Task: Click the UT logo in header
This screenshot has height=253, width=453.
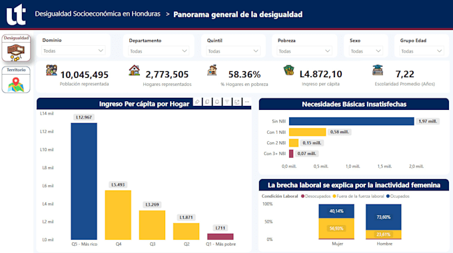Action: 16,14
